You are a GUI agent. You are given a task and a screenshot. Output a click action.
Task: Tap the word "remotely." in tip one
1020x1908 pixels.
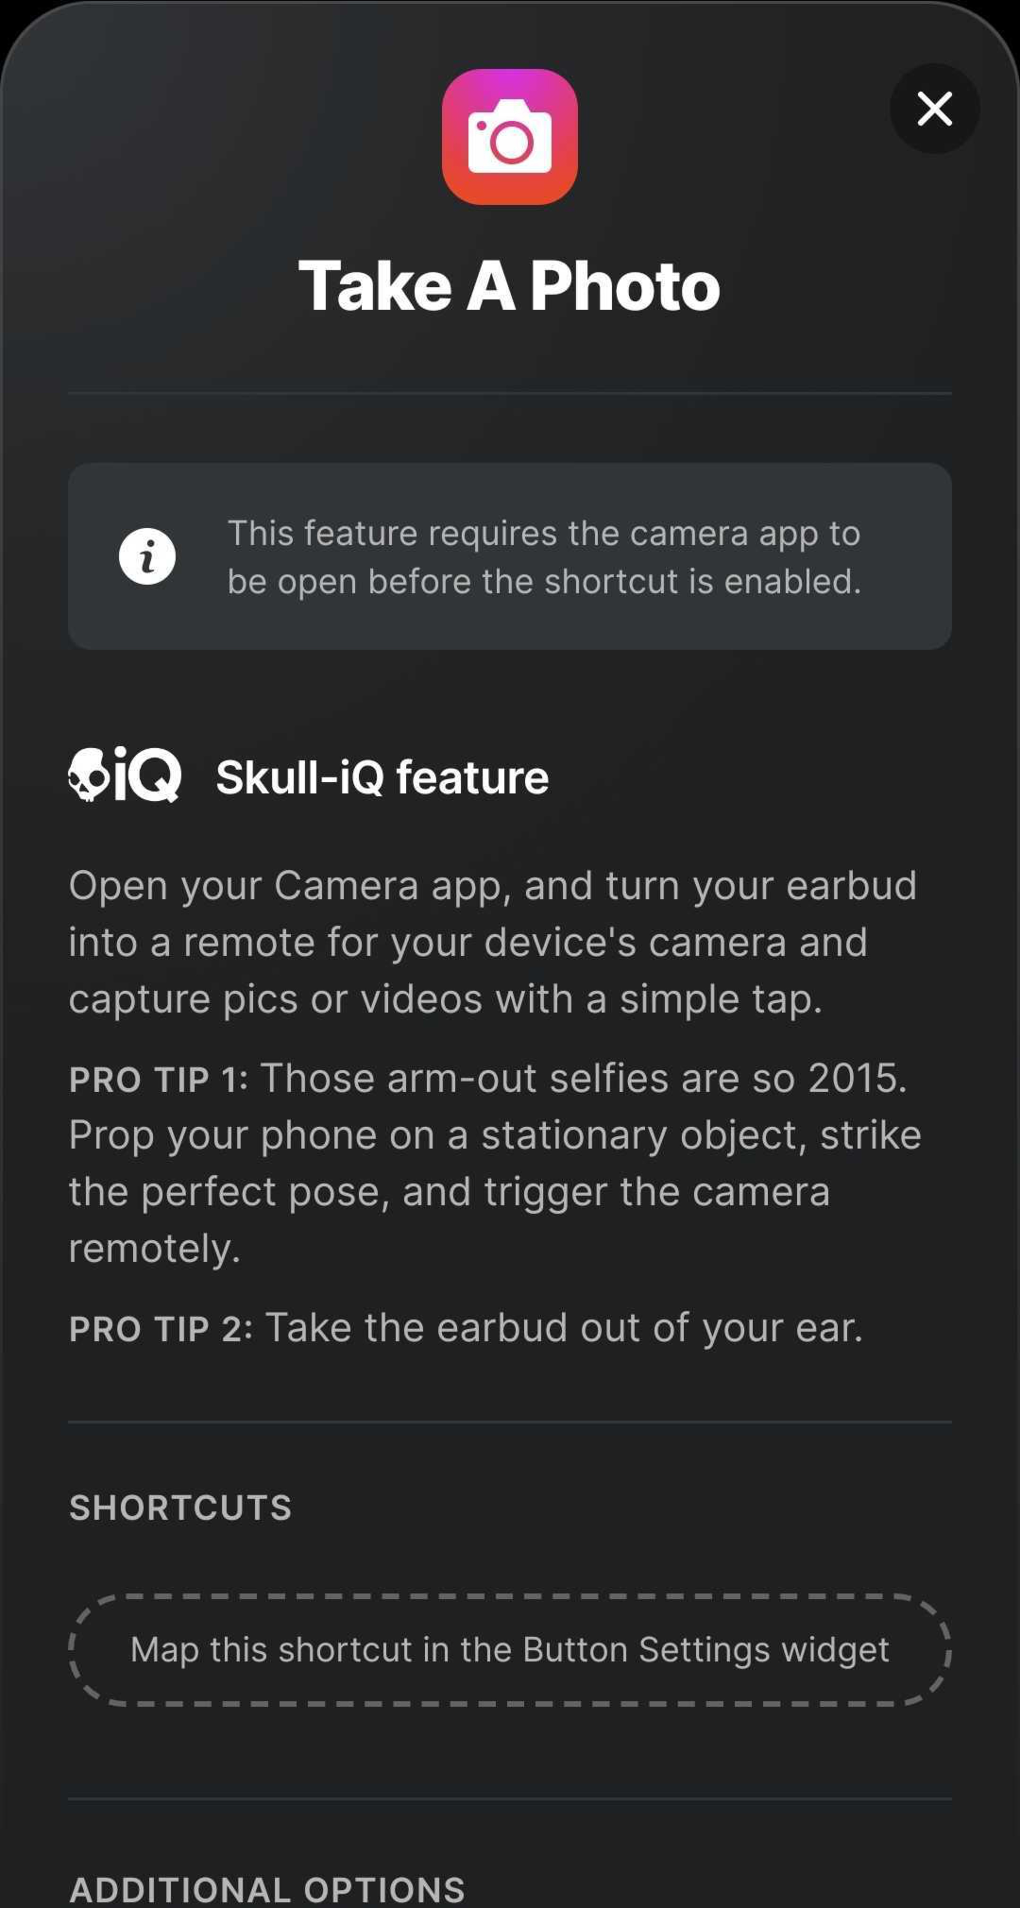click(155, 1249)
